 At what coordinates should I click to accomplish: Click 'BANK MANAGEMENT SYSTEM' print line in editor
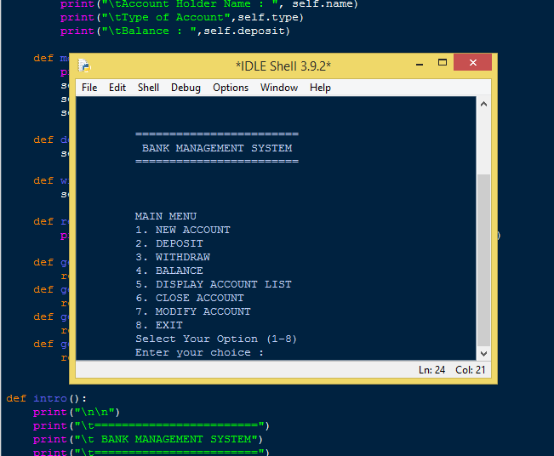tap(148, 439)
